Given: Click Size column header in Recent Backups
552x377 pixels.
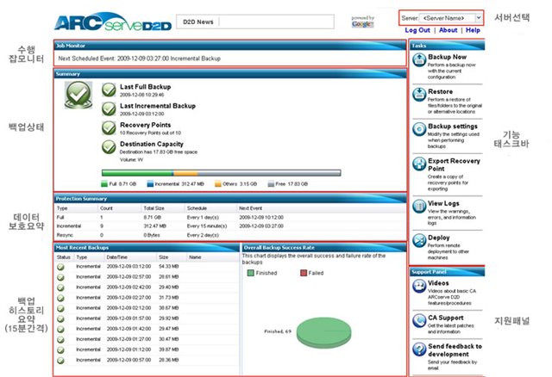Looking at the screenshot, I should [x=163, y=257].
